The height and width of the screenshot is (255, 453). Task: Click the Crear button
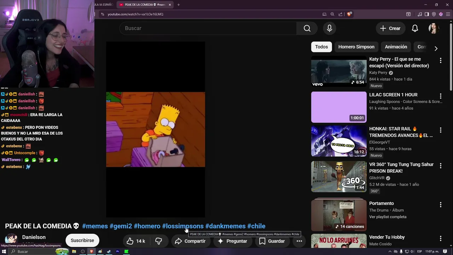click(x=390, y=28)
